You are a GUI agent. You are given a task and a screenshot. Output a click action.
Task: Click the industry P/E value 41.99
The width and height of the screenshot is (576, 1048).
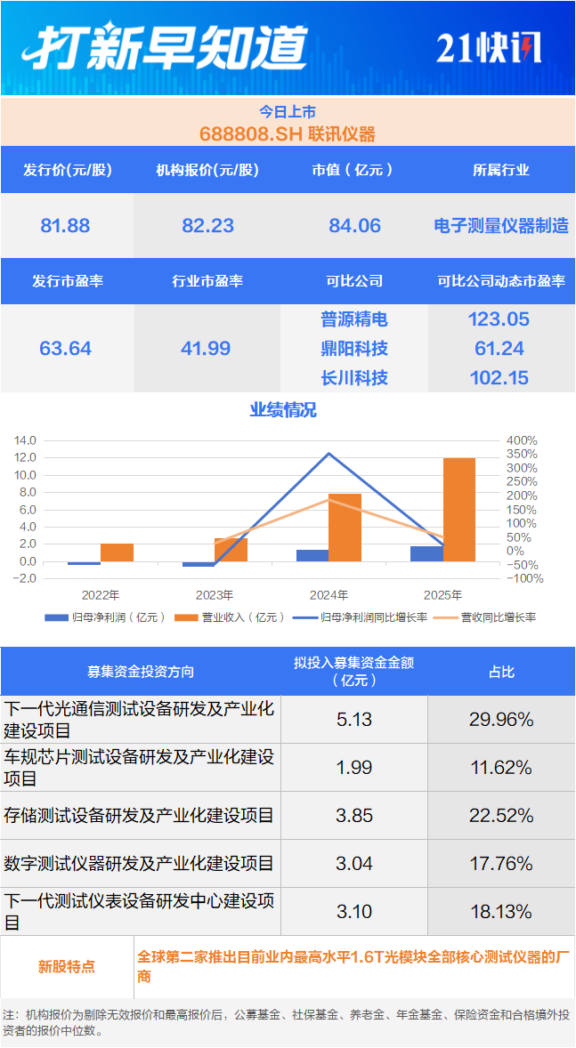click(206, 349)
